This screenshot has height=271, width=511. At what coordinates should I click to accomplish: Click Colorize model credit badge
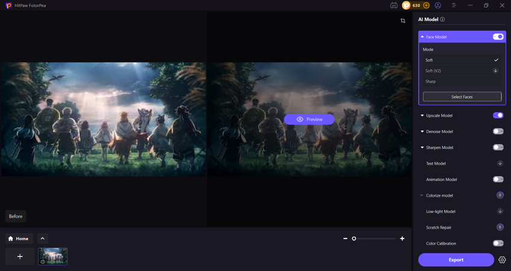[x=500, y=195]
